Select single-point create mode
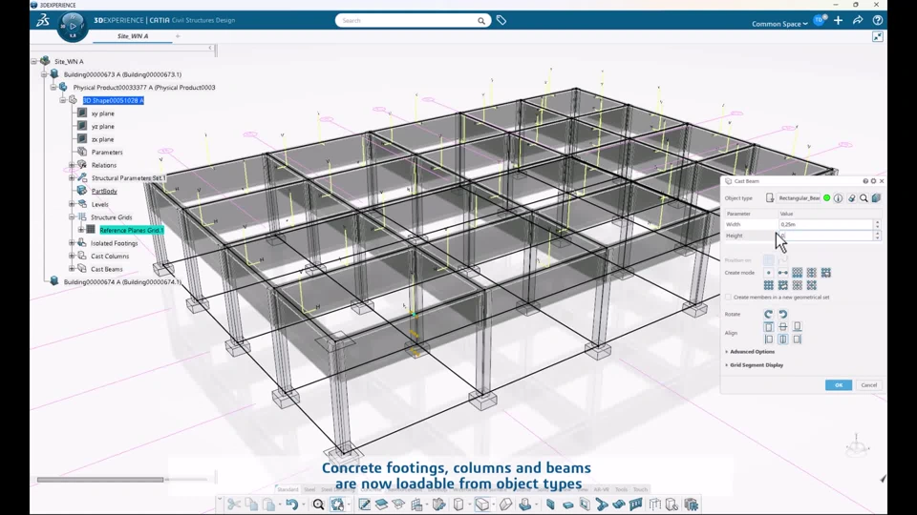917x515 pixels. (x=768, y=273)
